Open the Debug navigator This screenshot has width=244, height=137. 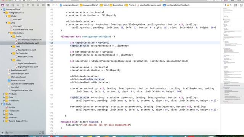33,5
